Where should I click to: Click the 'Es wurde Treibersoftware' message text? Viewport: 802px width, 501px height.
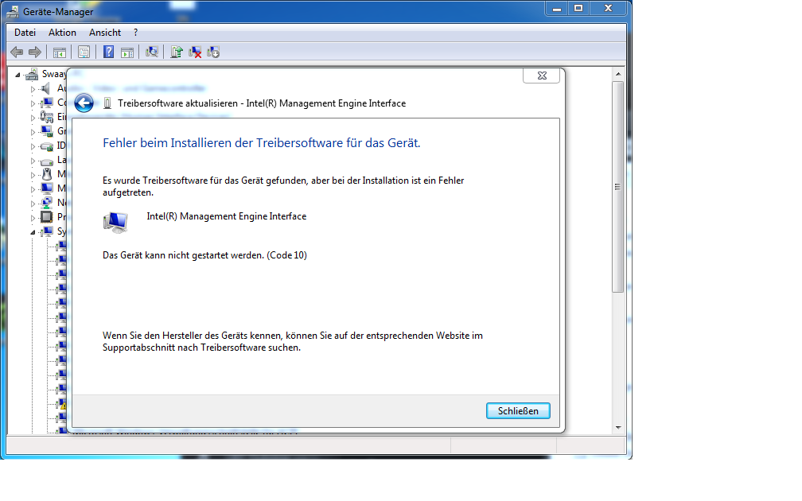283,187
